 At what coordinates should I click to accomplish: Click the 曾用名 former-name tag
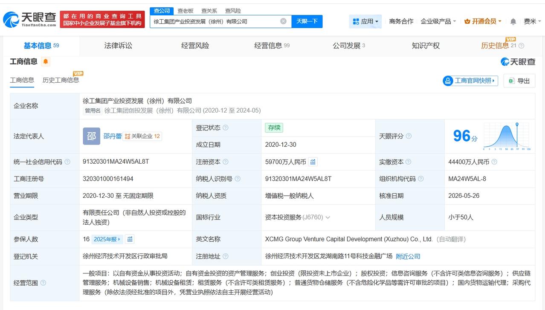click(x=93, y=110)
